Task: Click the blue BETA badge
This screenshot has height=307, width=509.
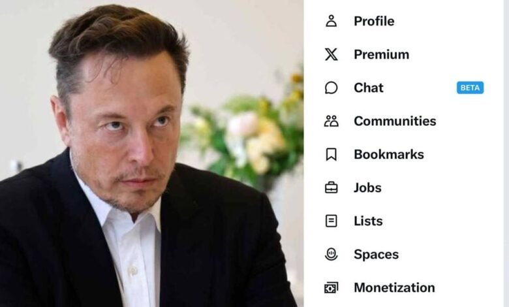Action: pyautogui.click(x=470, y=88)
